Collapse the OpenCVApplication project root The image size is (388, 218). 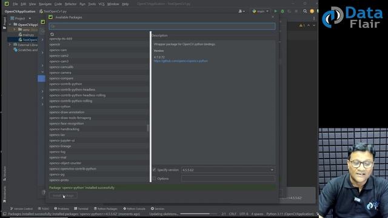(10, 24)
